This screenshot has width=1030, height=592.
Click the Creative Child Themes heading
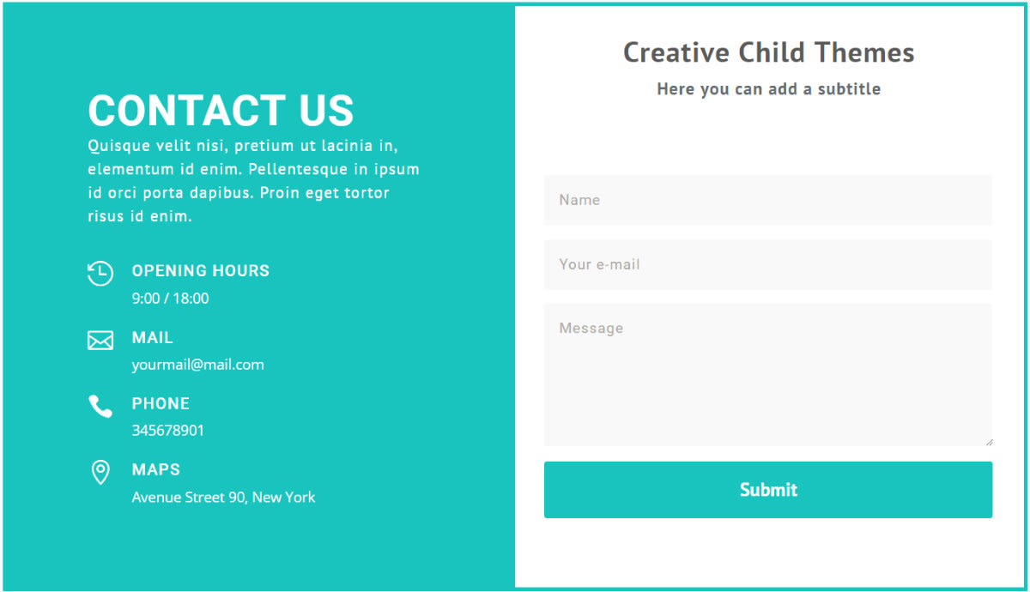pos(769,52)
